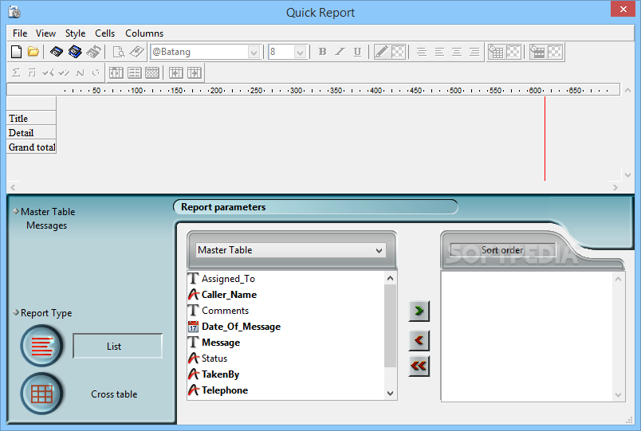The height and width of the screenshot is (431, 641).
Task: Move column right with the arrow-table icon
Action: tap(195, 72)
